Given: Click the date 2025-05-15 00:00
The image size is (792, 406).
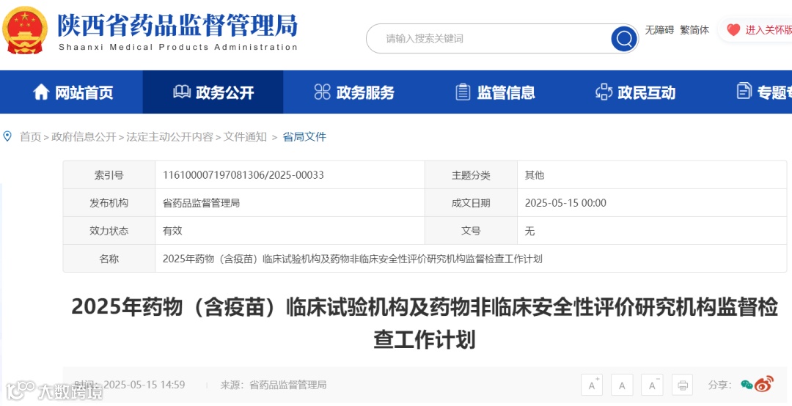Looking at the screenshot, I should [565, 203].
